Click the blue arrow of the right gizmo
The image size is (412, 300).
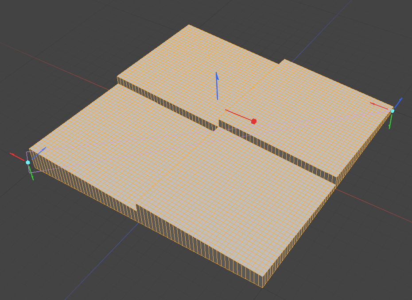click(398, 102)
